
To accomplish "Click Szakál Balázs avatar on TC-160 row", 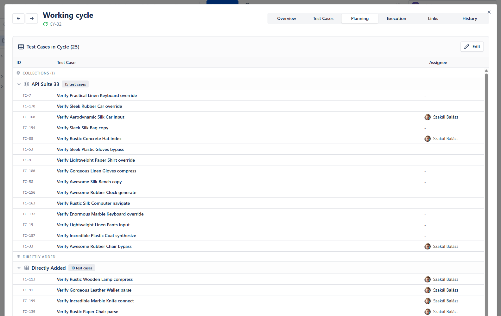I will click(x=428, y=117).
